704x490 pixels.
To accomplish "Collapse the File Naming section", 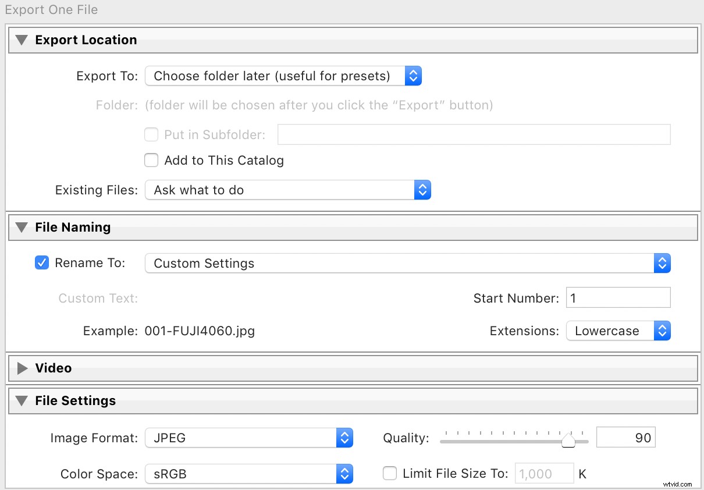I will coord(22,228).
